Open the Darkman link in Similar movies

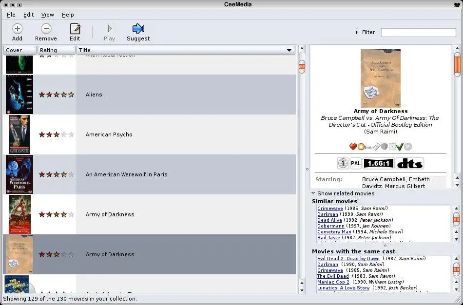(328, 214)
